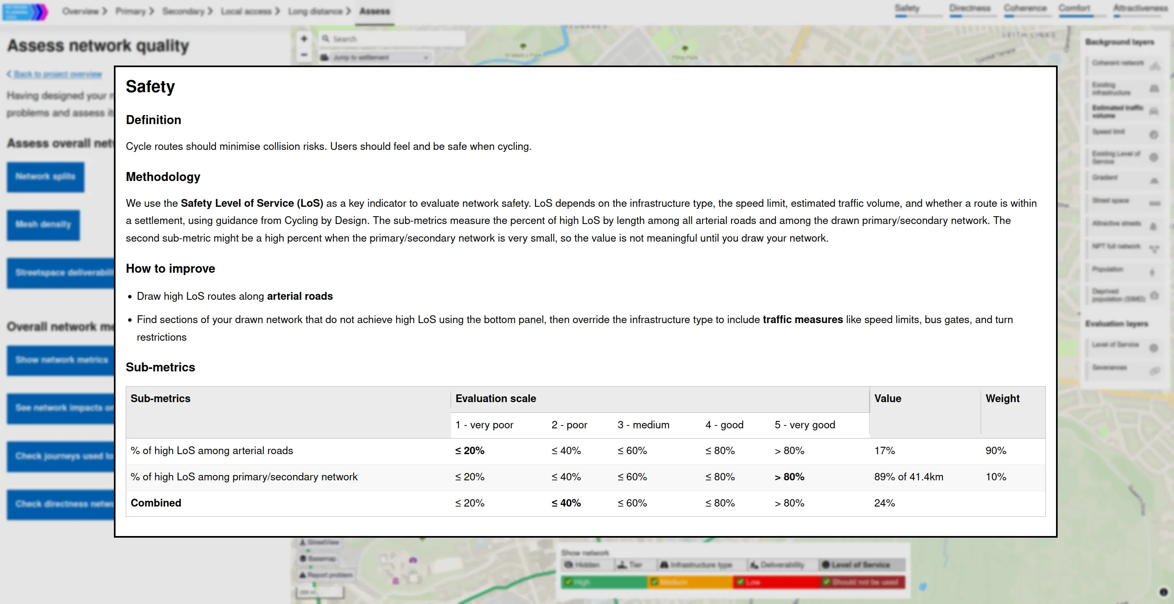Click the map zoom in plus icon
Viewport: 1174px width, 604px height.
(304, 39)
